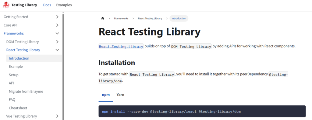Open Migrate from Enzyme page
Image resolution: width=312 pixels, height=120 pixels.
pos(26,92)
